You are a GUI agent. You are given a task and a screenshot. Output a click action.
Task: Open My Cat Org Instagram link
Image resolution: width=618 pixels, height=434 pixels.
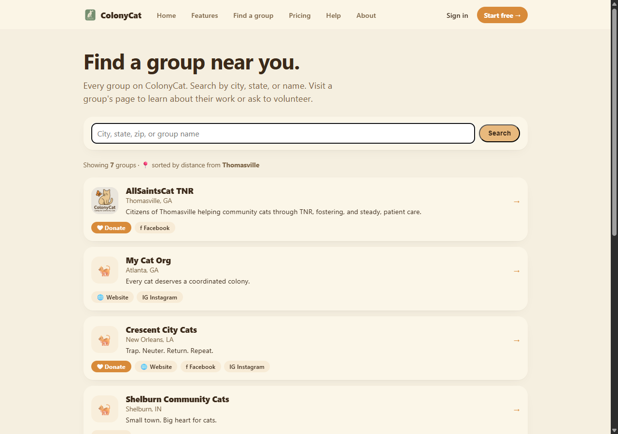pos(160,297)
